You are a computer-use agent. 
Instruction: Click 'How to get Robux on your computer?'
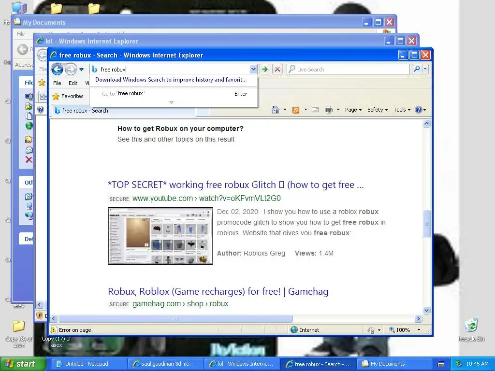click(180, 128)
